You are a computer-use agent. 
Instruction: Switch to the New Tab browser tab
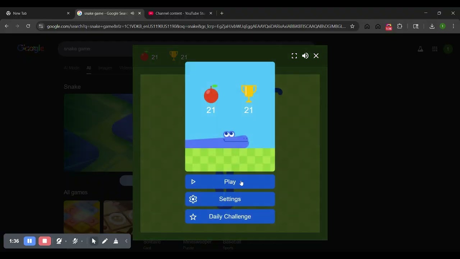35,13
